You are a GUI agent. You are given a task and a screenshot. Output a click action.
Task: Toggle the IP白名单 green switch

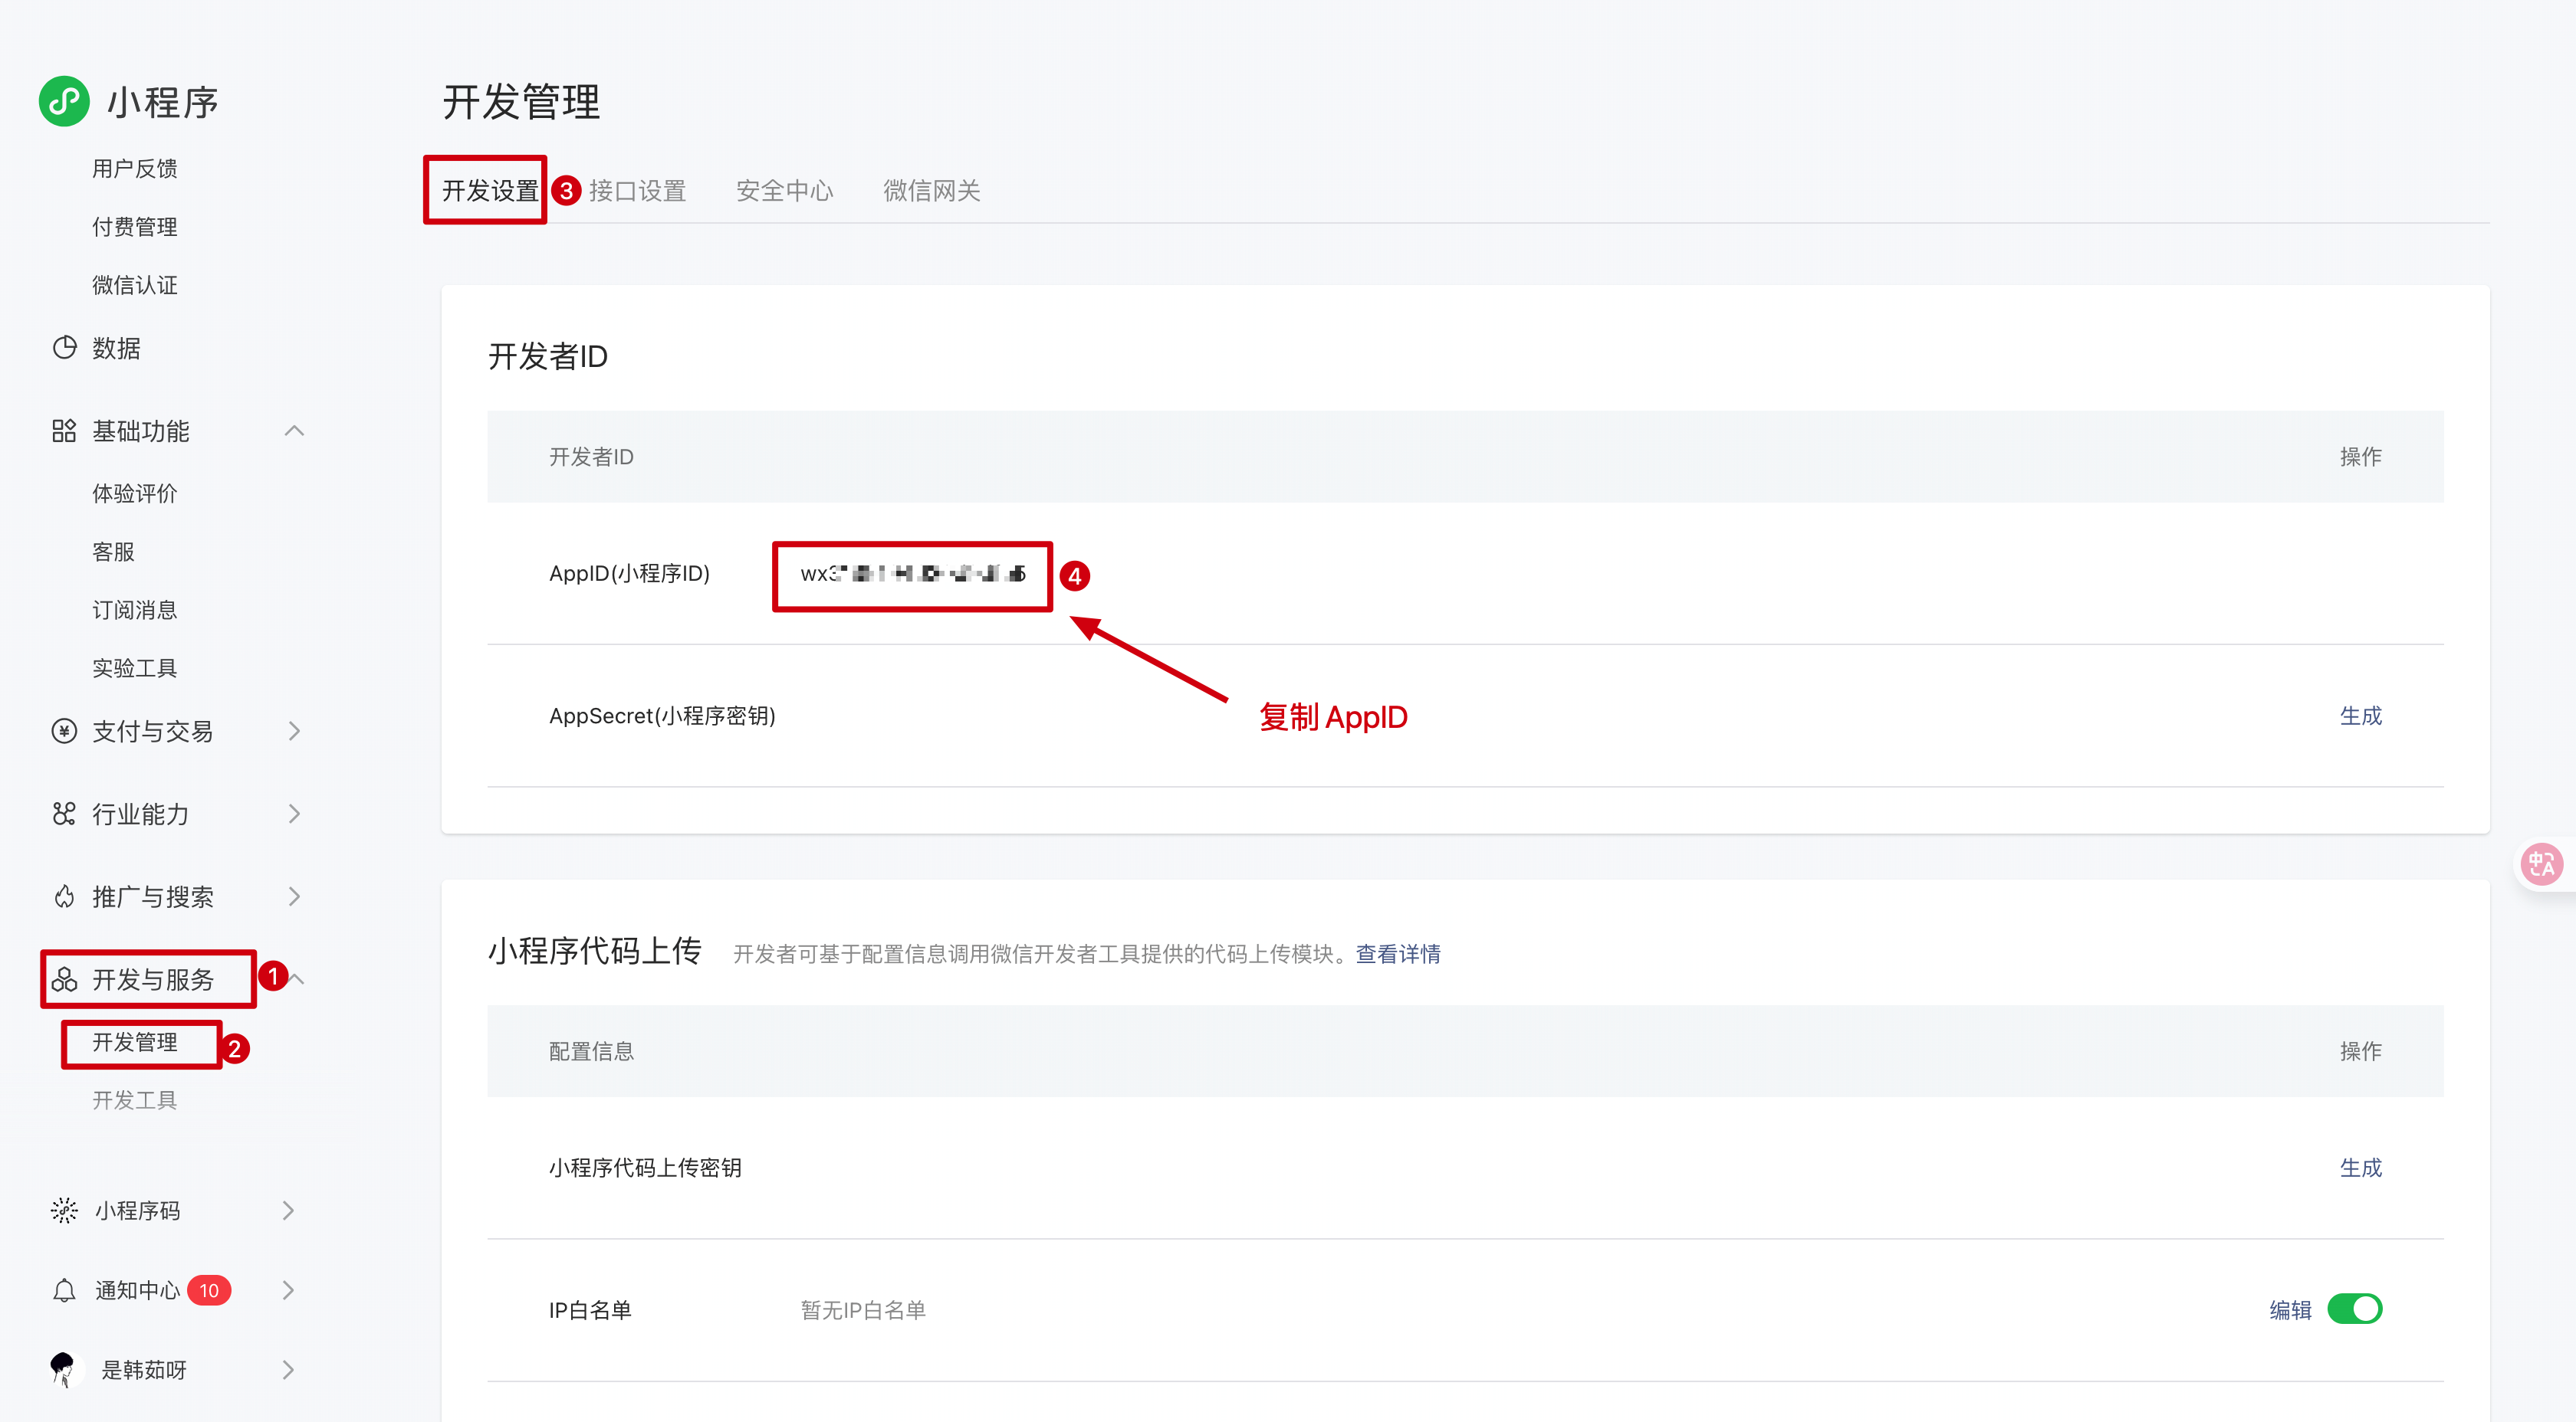[2354, 1309]
